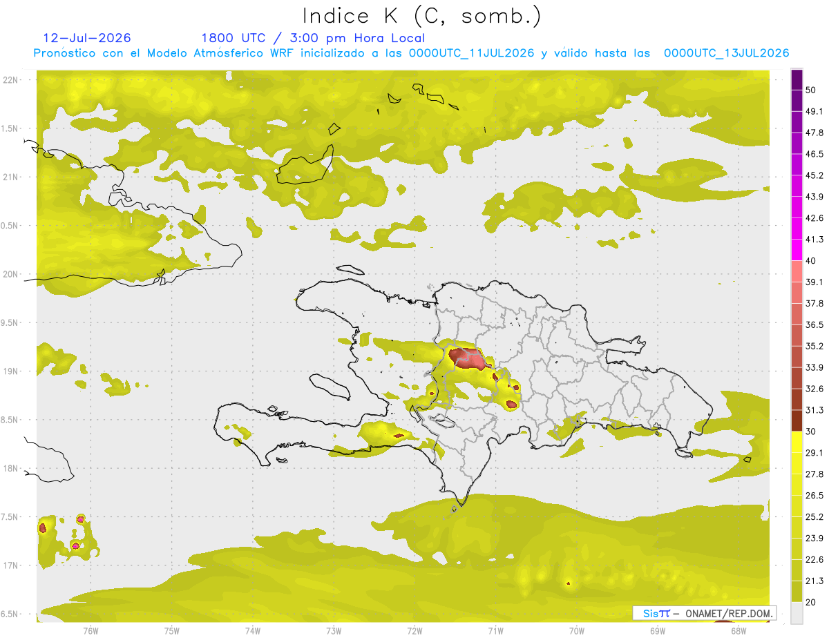Click the "74W" longitude label
Image resolution: width=829 pixels, height=640 pixels.
(253, 631)
